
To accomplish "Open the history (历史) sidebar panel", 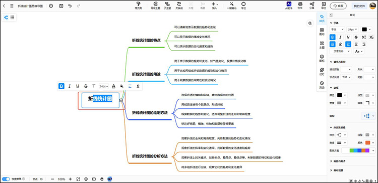I will [x=322, y=85].
